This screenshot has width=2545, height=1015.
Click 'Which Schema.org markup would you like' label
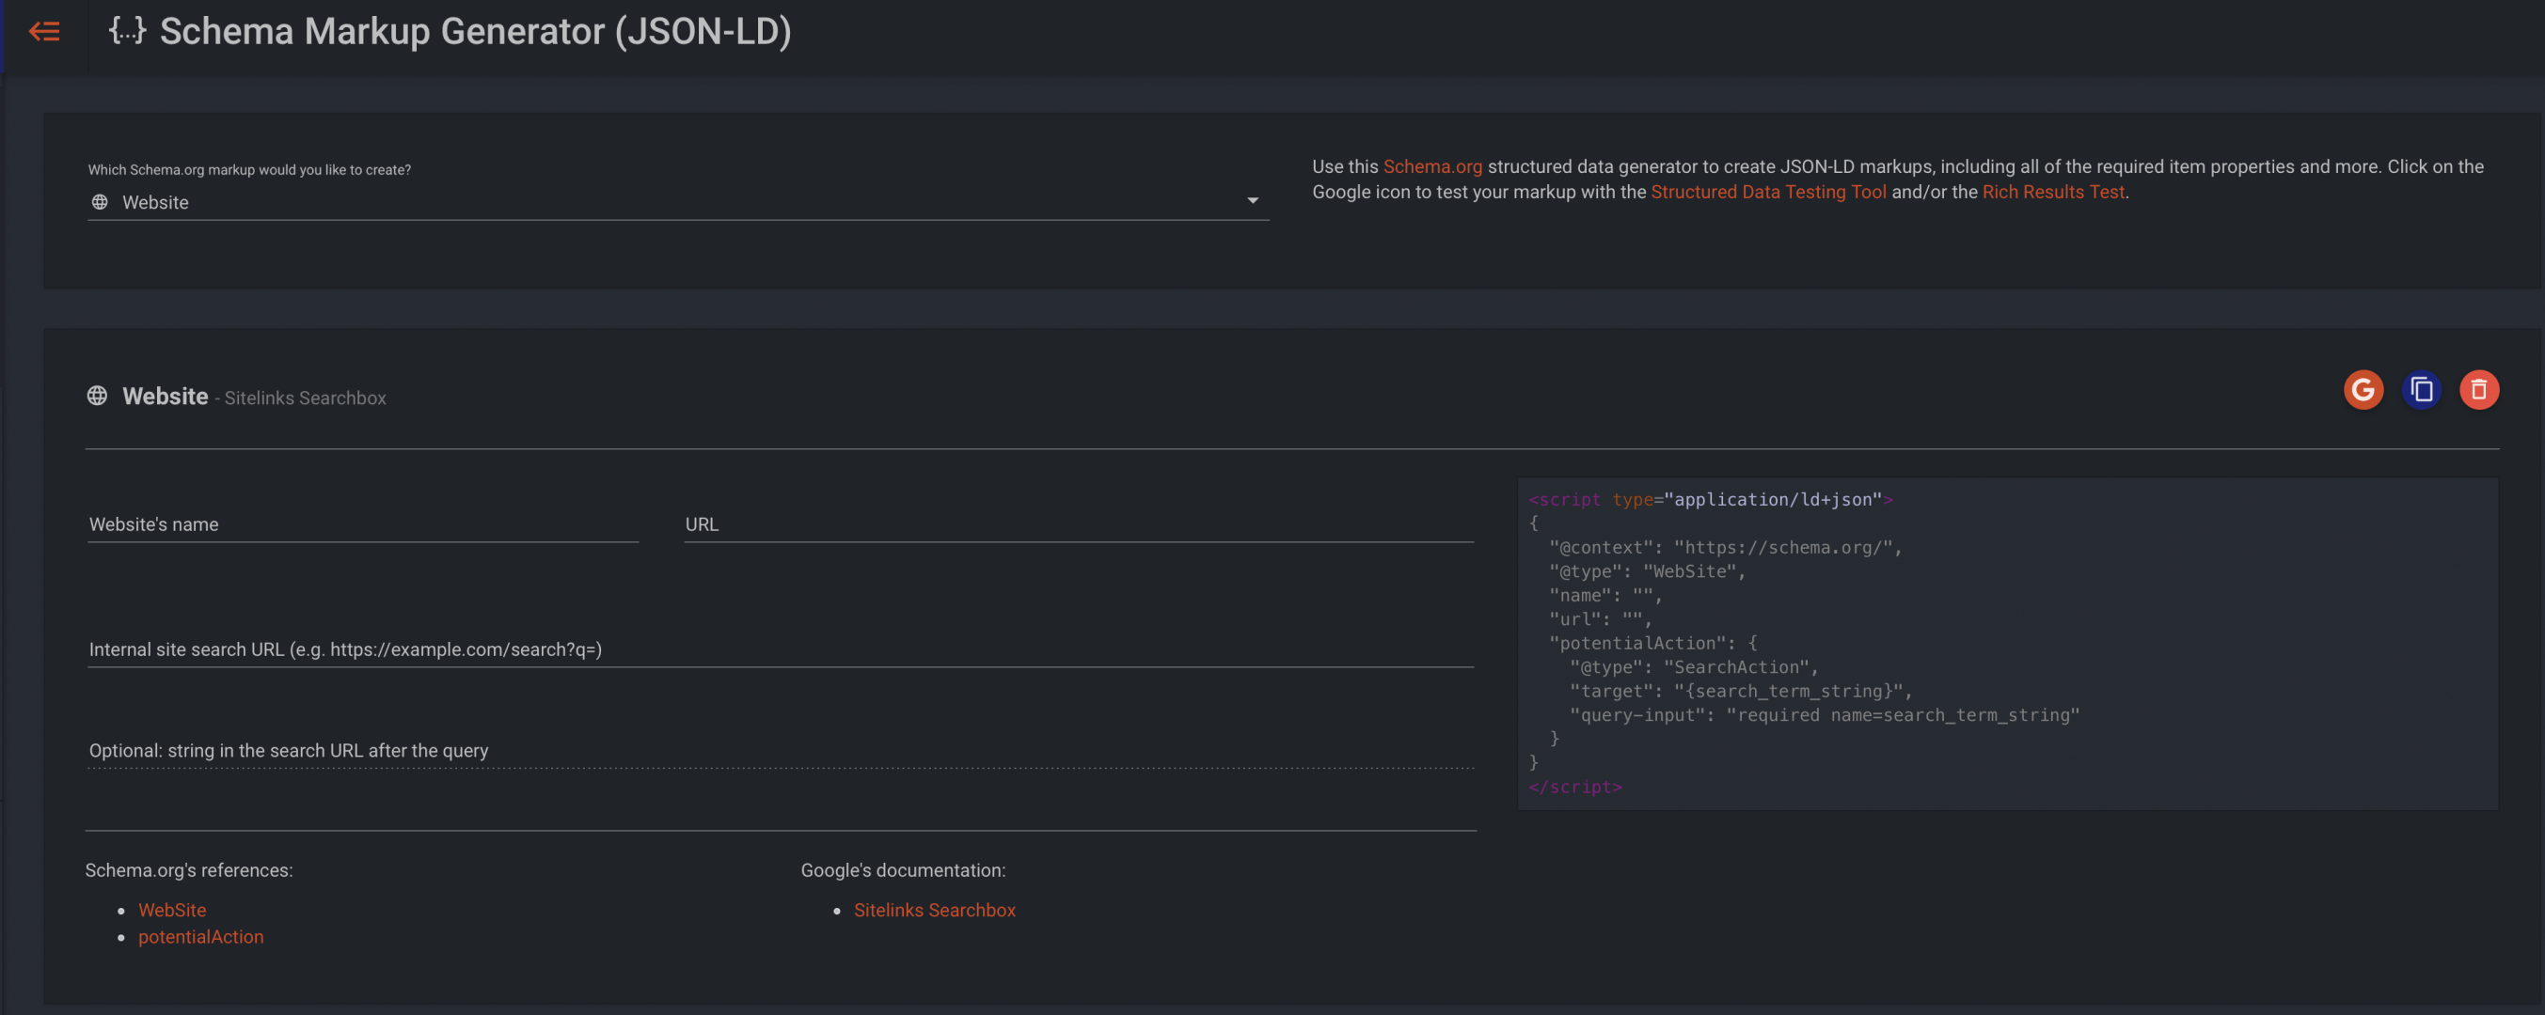click(249, 170)
